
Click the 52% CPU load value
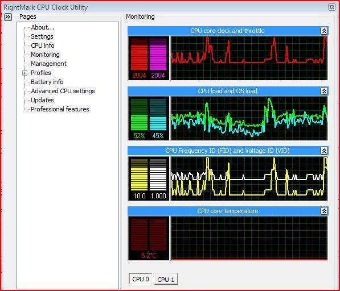139,136
